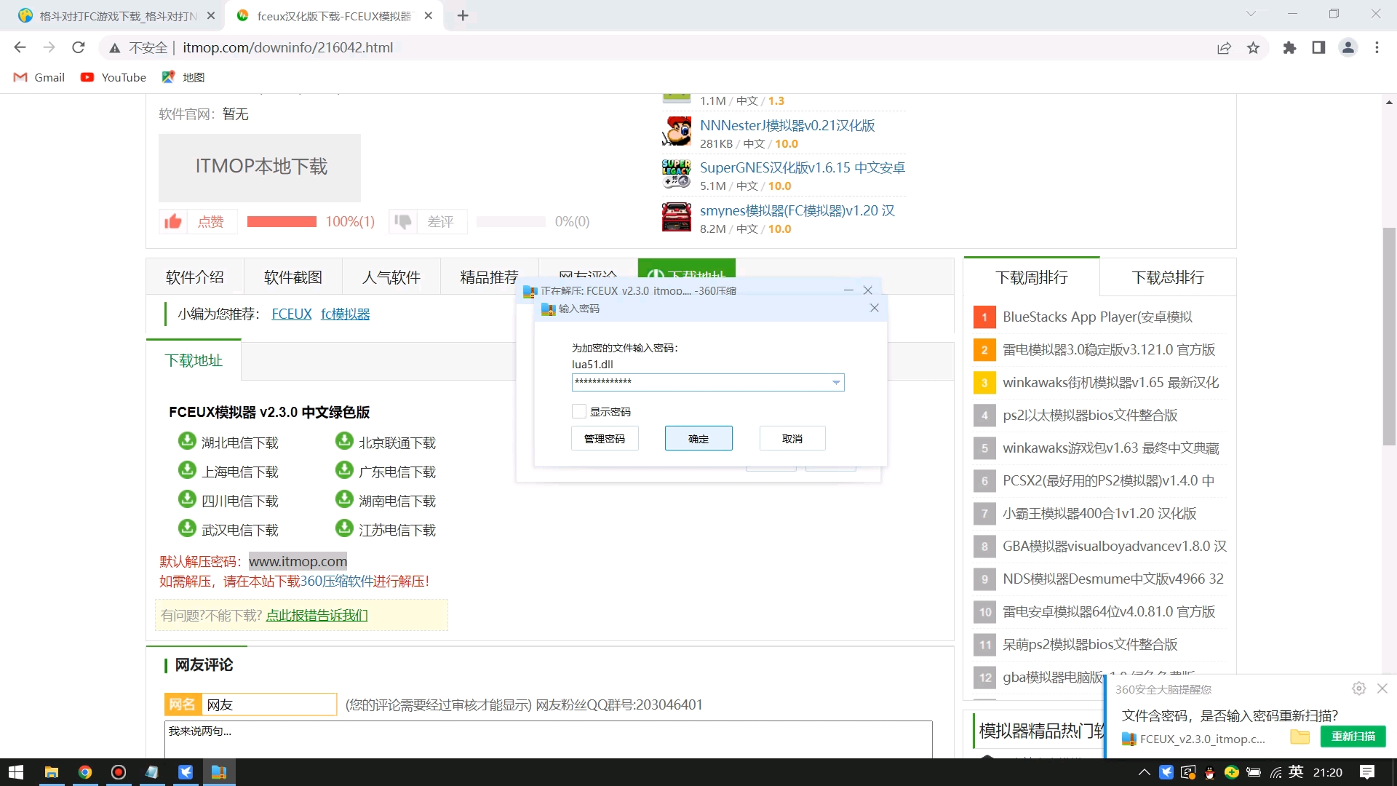Open the 点此报错告诉我们 link

click(x=317, y=615)
